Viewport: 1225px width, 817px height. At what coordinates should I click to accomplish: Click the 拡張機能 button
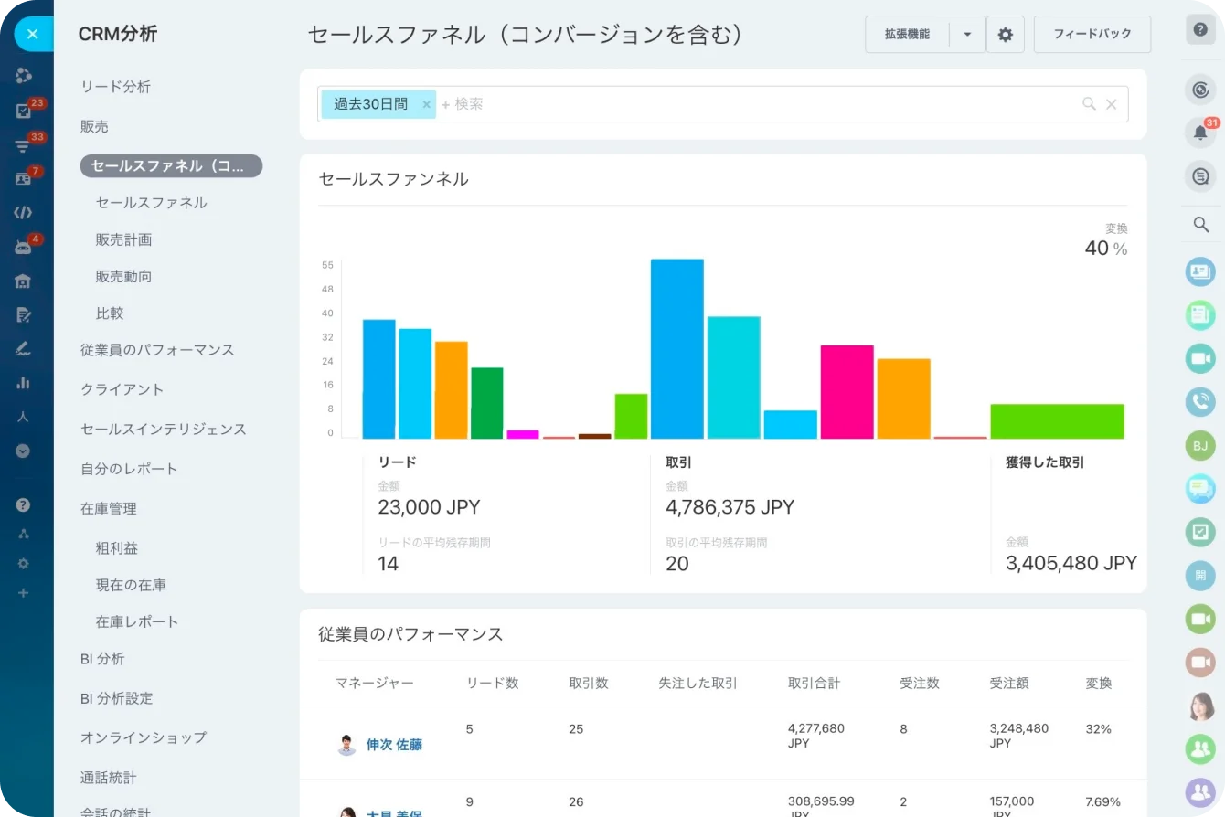(907, 35)
